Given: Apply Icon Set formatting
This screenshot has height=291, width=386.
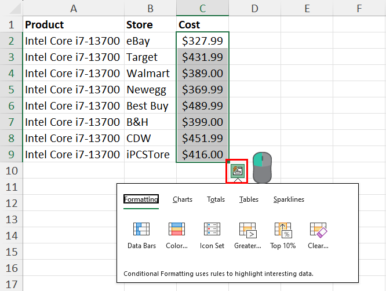Looking at the screenshot, I should click(x=212, y=235).
